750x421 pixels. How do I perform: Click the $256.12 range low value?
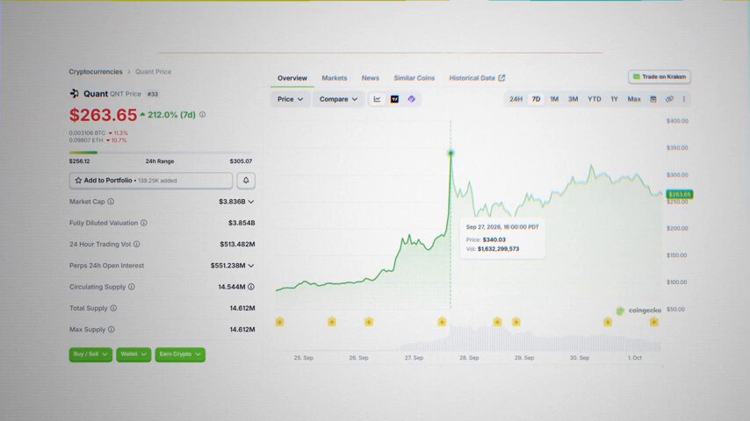click(79, 161)
